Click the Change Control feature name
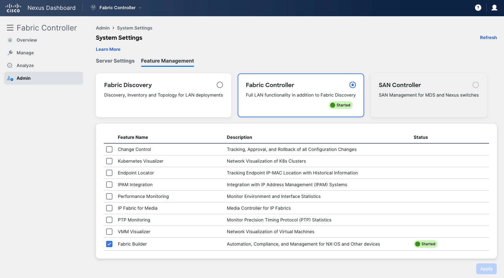The height and width of the screenshot is (278, 504). [x=134, y=149]
